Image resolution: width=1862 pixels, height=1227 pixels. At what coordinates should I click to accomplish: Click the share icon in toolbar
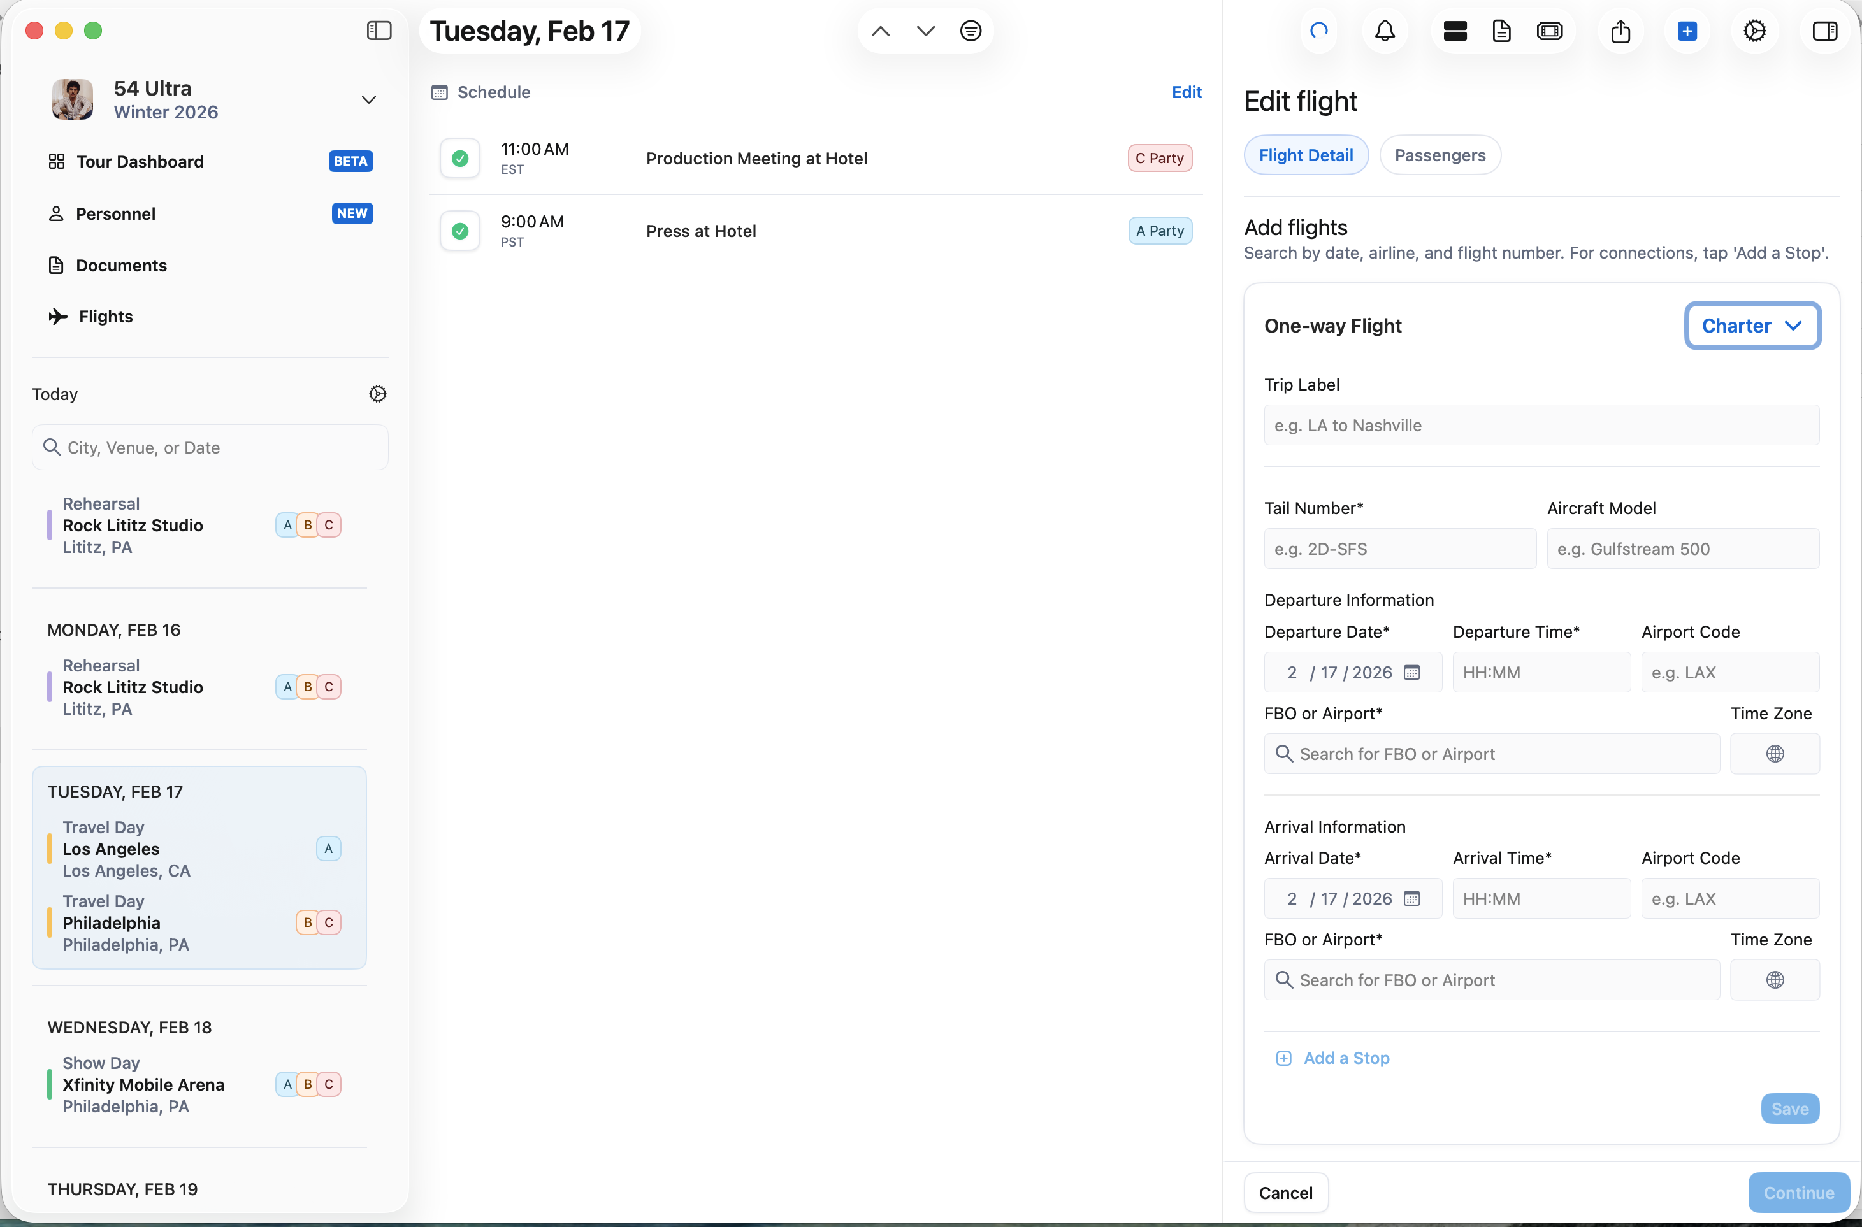[1620, 31]
